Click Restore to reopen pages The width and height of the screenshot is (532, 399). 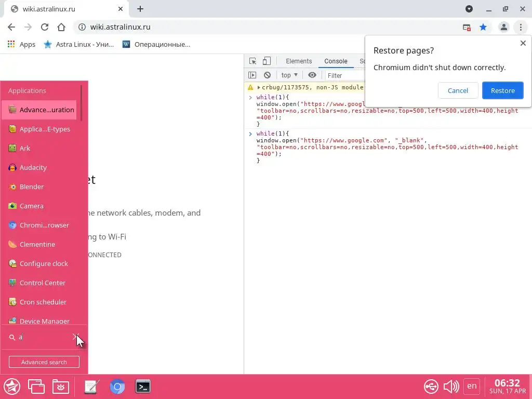pyautogui.click(x=503, y=90)
